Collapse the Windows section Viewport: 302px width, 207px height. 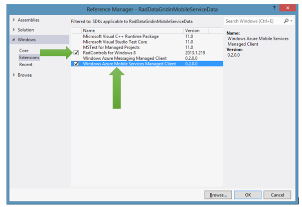tap(14, 40)
